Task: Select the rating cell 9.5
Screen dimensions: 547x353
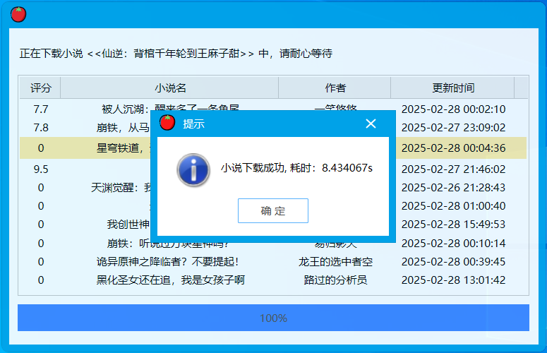Action: click(x=41, y=169)
